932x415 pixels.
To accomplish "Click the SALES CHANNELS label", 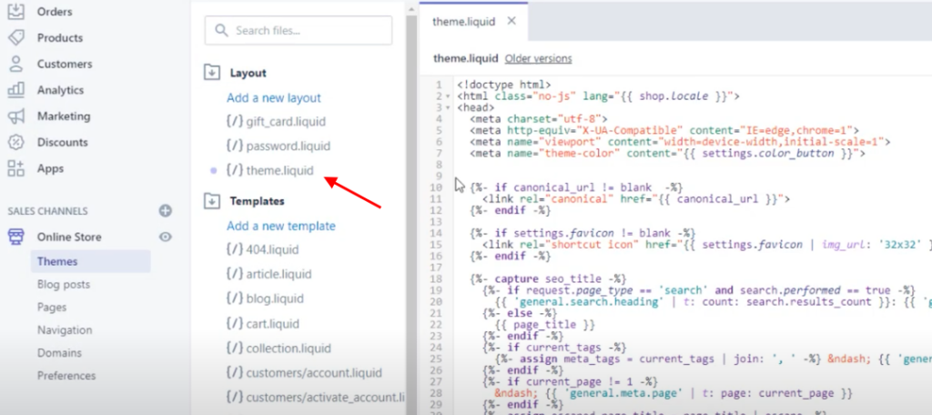I will [47, 211].
